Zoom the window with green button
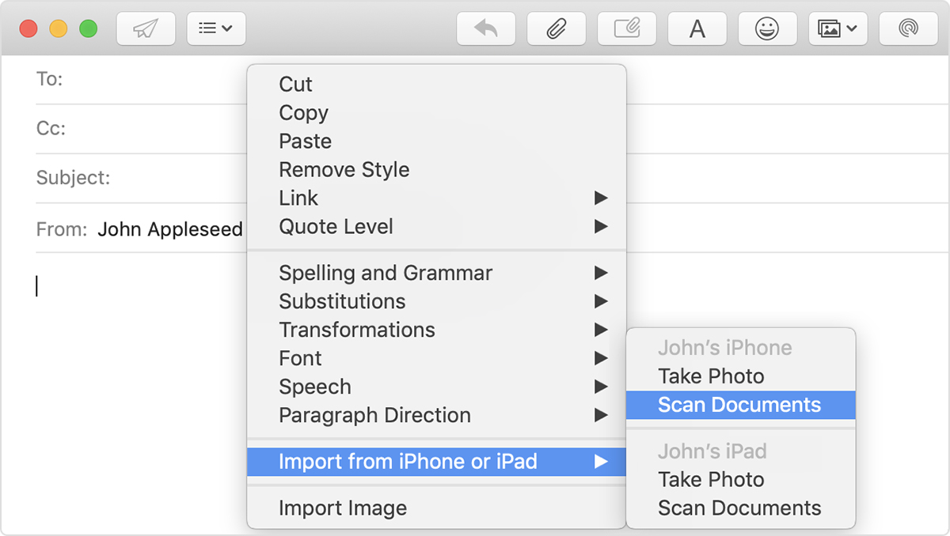950x536 pixels. pos(89,29)
